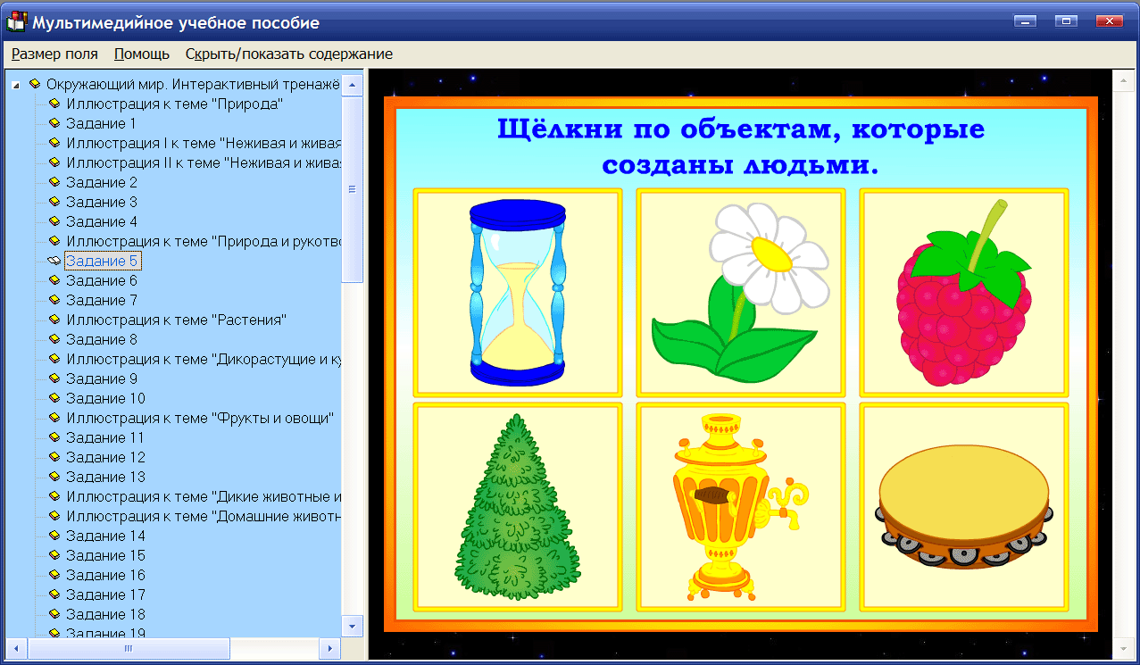This screenshot has height=665, width=1140.
Task: Click the root book icon of Окружающий мир
Action: 35,84
